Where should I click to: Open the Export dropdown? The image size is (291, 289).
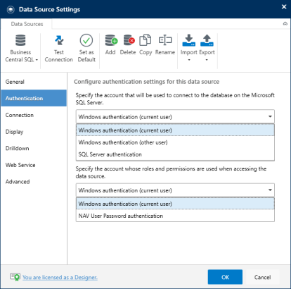point(207,48)
